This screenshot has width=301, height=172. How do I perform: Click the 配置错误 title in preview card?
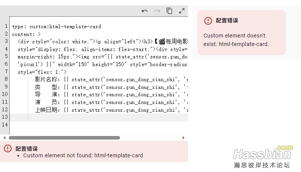(227, 21)
